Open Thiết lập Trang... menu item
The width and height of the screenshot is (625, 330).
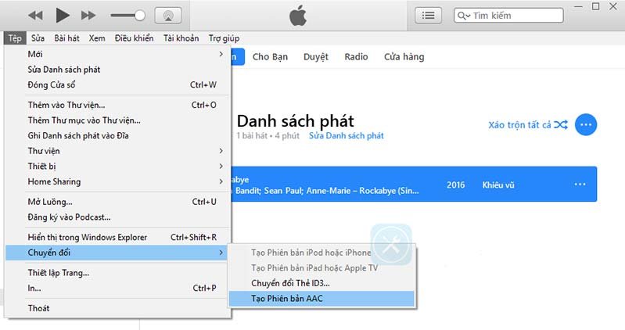pyautogui.click(x=117, y=273)
